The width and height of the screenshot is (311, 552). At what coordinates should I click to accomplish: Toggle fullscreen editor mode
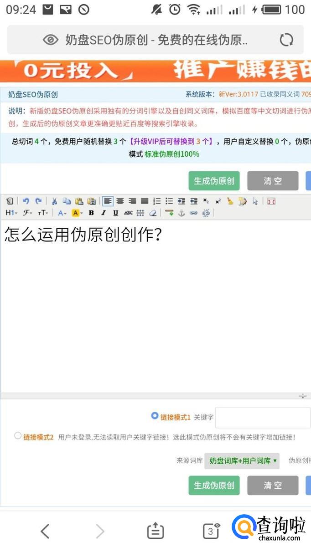click(271, 201)
